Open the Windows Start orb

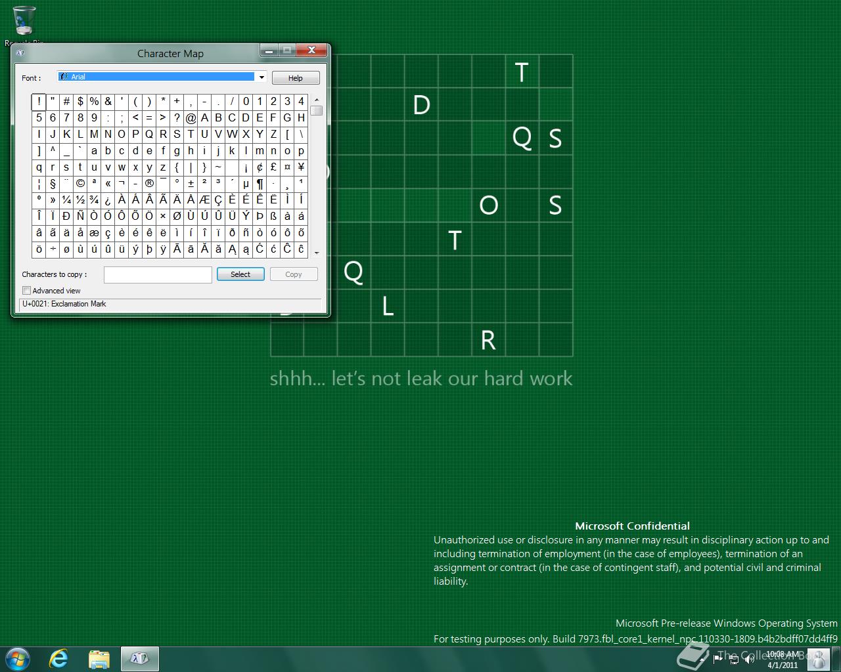18,658
